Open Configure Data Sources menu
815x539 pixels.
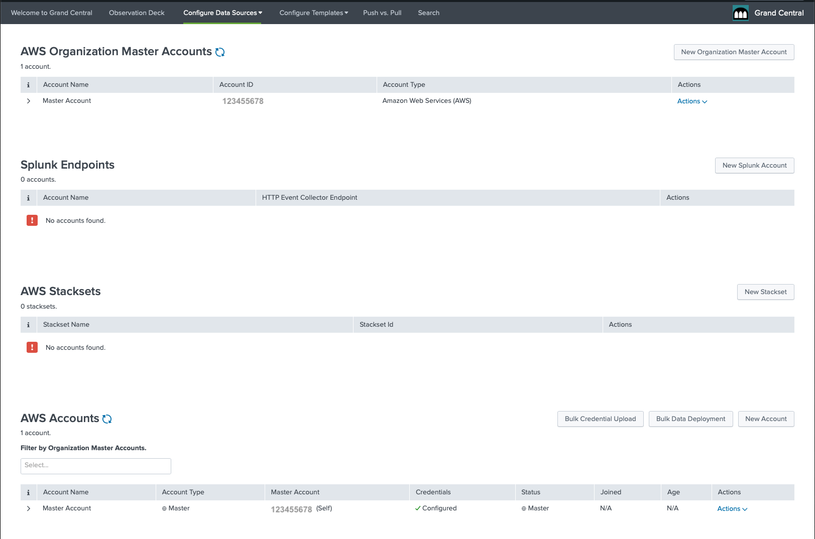click(222, 13)
